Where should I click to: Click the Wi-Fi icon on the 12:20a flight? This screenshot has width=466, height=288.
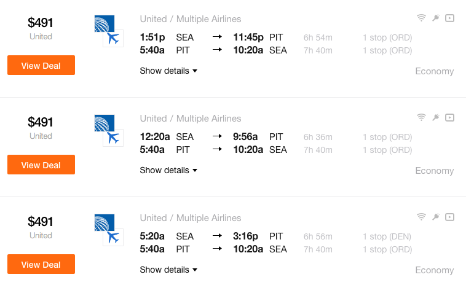(421, 117)
